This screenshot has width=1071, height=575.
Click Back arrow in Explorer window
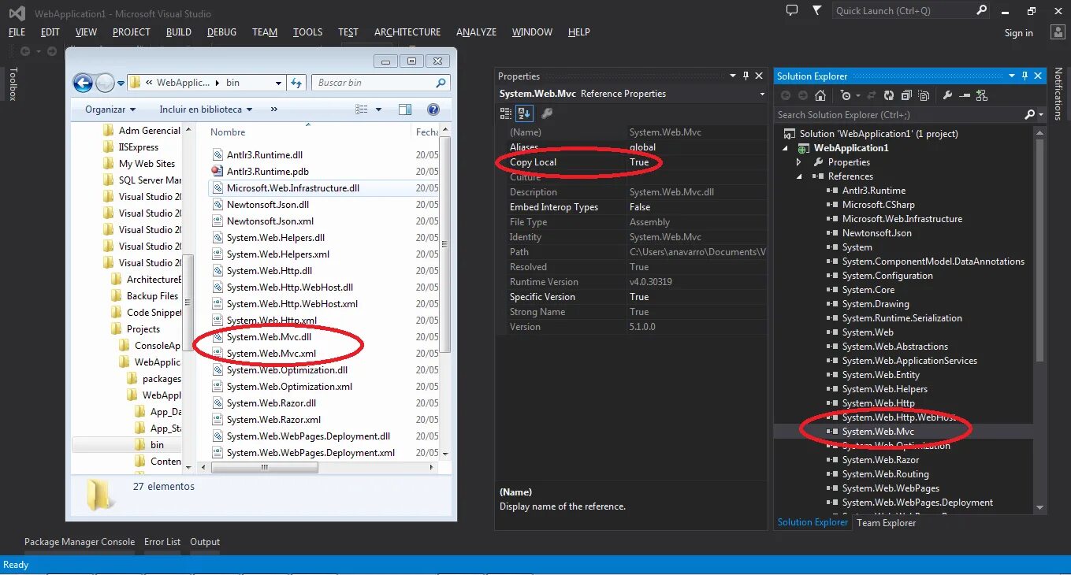(x=83, y=83)
